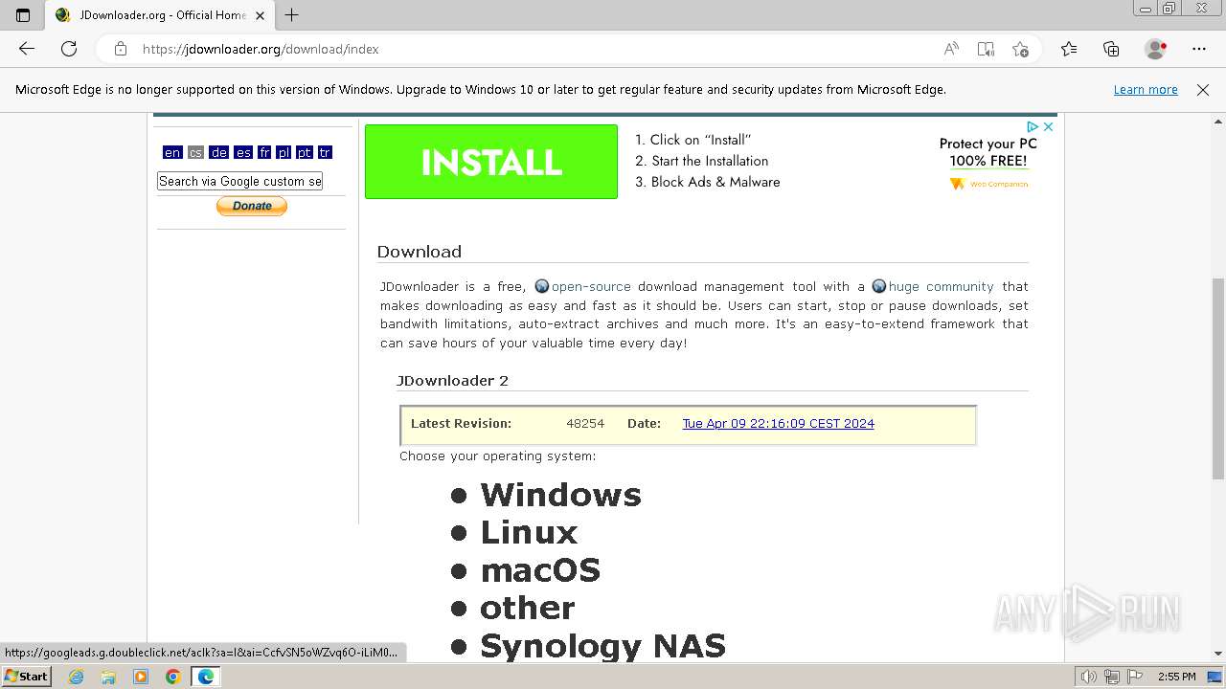The height and width of the screenshot is (689, 1226).
Task: Open Action Center flag icon
Action: coord(1134,677)
